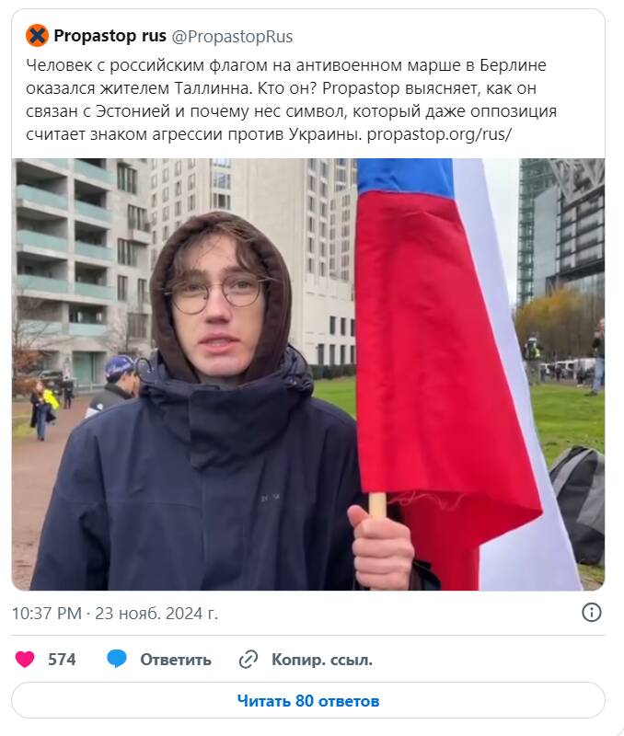Click the Propastop orange X avatar icon
Screen dimensions: 624x736
click(37, 36)
